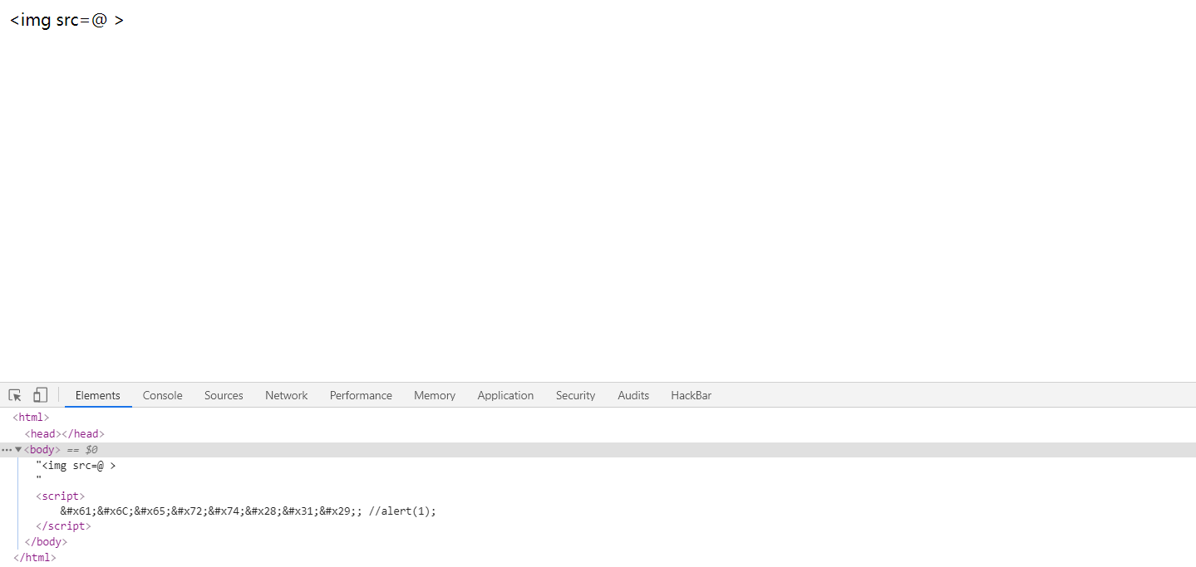Collapse the body node triangle

18,450
